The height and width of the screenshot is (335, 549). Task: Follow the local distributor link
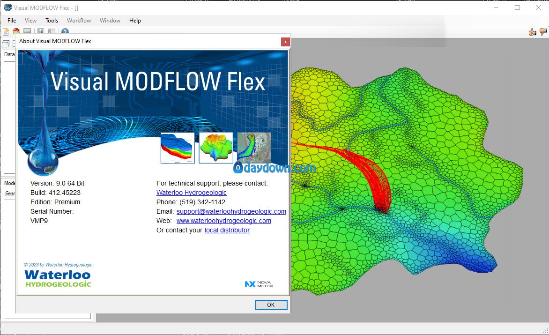tap(227, 231)
